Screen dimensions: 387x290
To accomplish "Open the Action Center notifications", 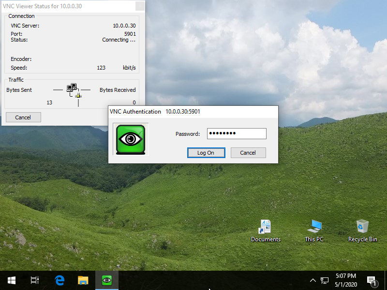I will [x=372, y=280].
